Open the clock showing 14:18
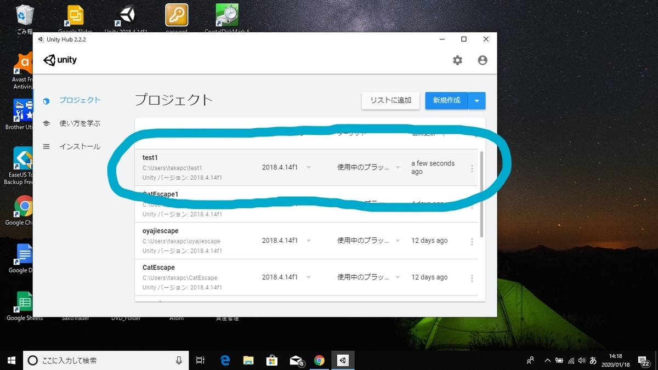This screenshot has height=370, width=658. click(615, 360)
